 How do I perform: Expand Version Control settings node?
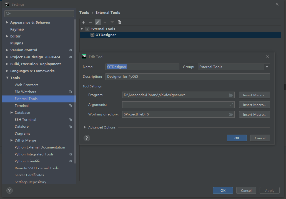pyautogui.click(x=7, y=50)
